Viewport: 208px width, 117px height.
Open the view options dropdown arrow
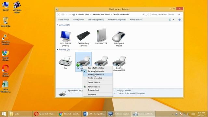(173, 19)
